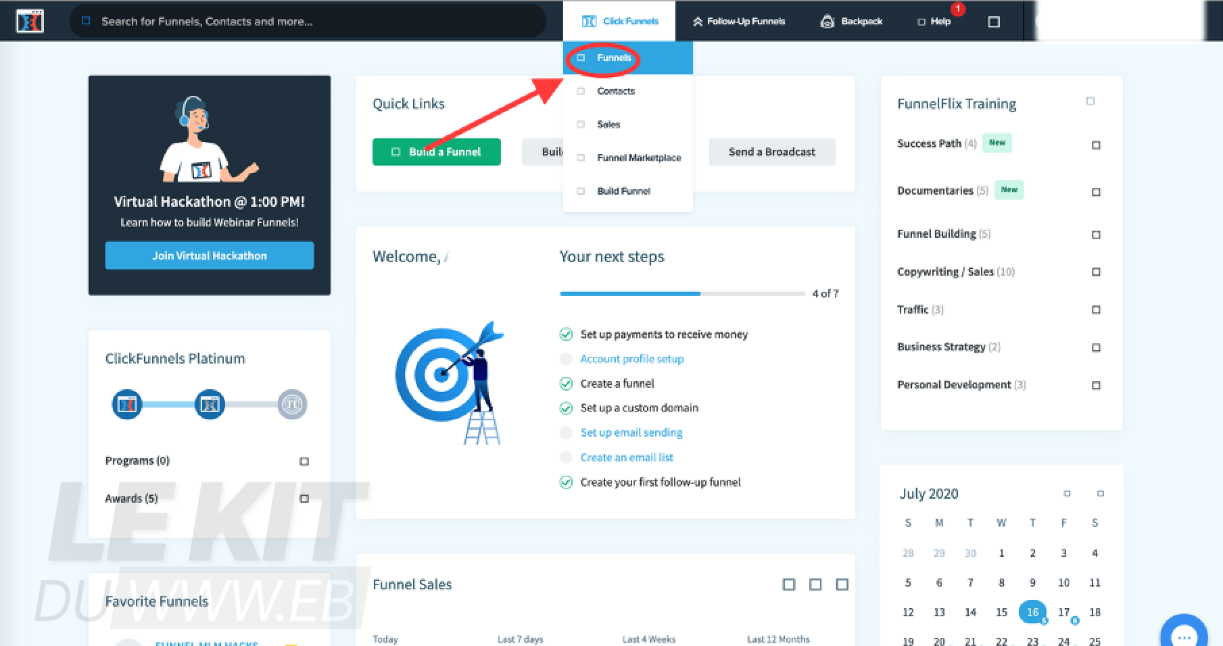Click the FunnelFlix Training panel icon

click(x=1090, y=101)
